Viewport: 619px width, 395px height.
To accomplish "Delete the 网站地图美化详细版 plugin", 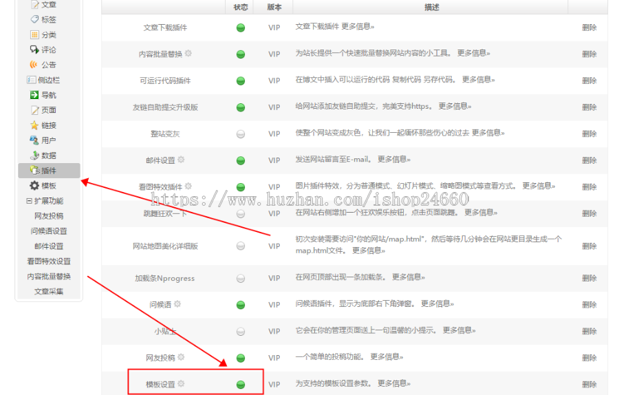I will click(x=589, y=246).
